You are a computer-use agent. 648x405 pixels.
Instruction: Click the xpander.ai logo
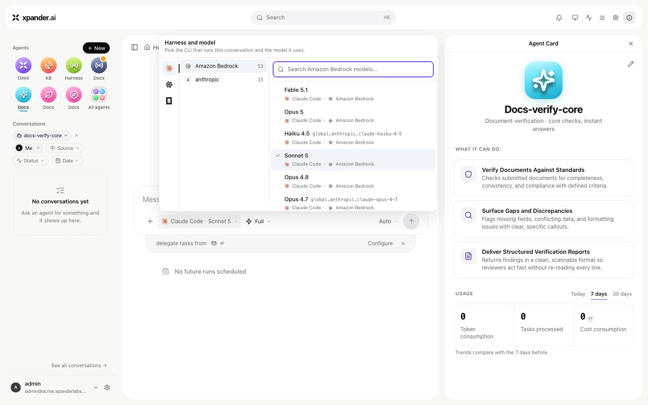click(x=34, y=18)
